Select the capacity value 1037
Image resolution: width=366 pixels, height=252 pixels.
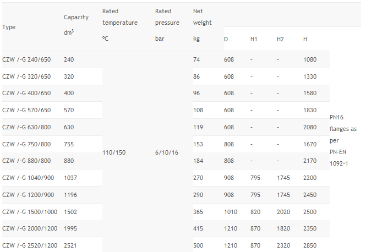click(x=70, y=178)
